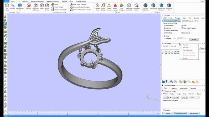This screenshot has width=209, height=117.
Task: Choose Part Info in the context menu
Action: pos(185,47)
